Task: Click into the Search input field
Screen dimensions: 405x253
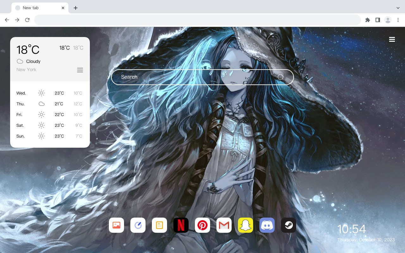Action: click(x=202, y=77)
